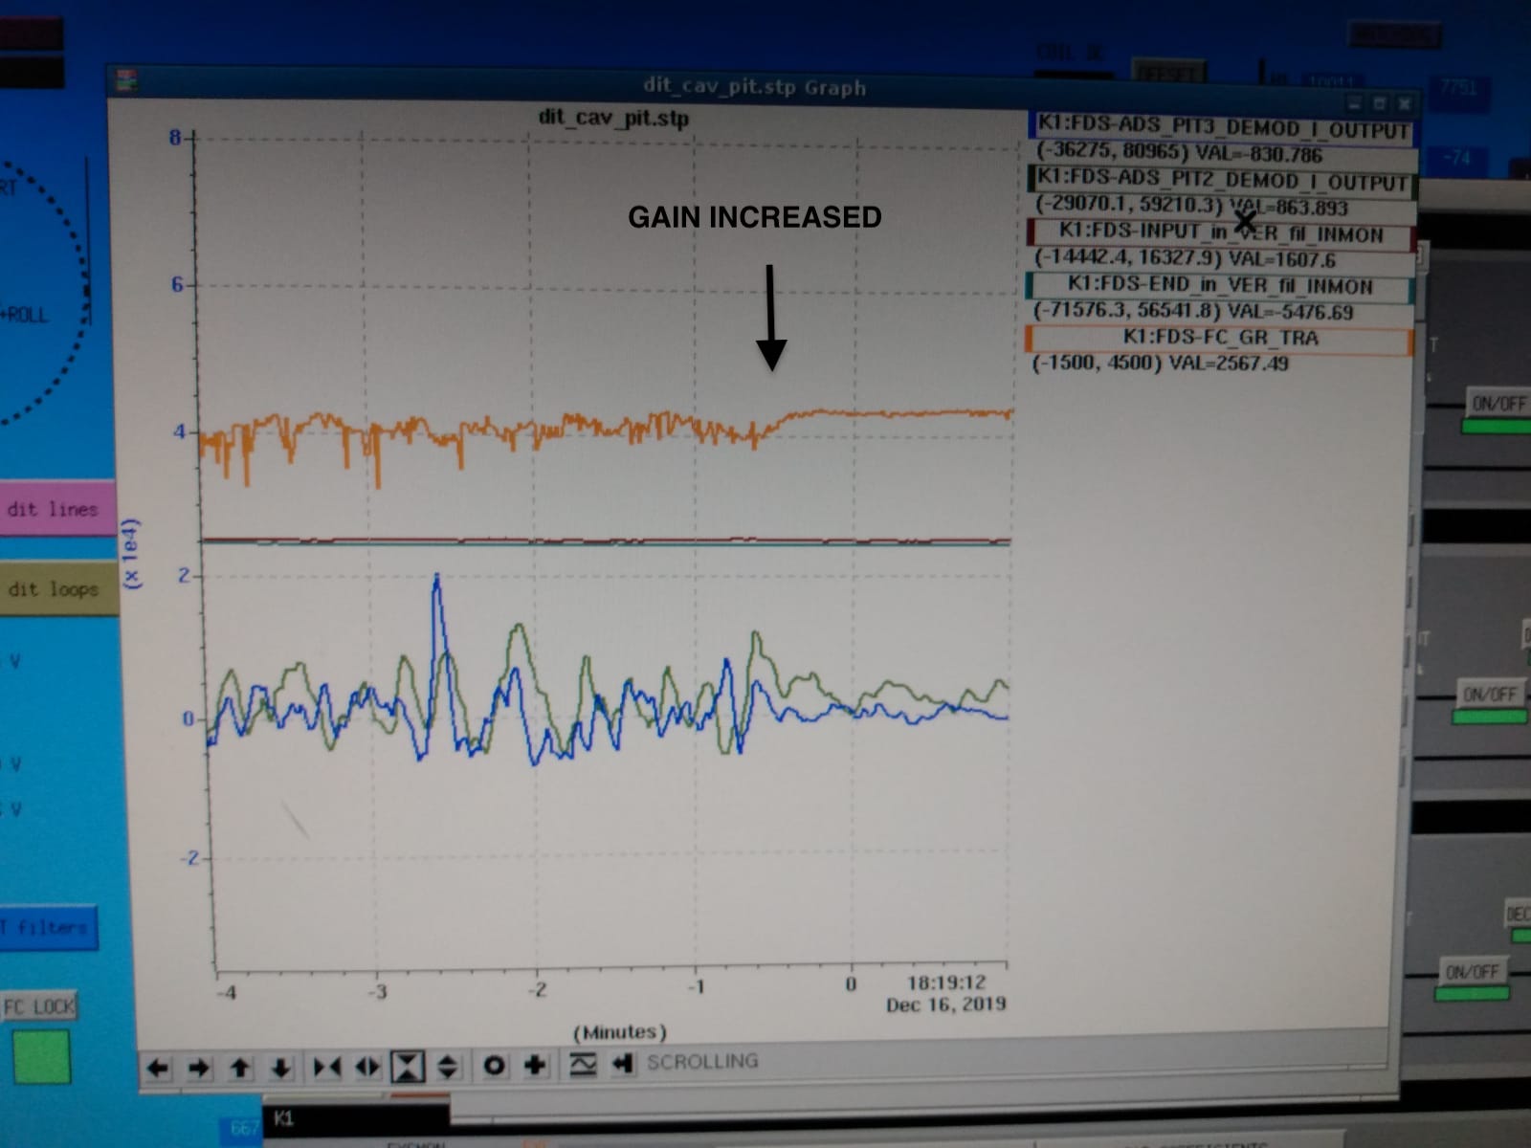Screen dimensions: 1531x1148
Task: Open the window menu icon on graph title bar
Action: pos(125,82)
